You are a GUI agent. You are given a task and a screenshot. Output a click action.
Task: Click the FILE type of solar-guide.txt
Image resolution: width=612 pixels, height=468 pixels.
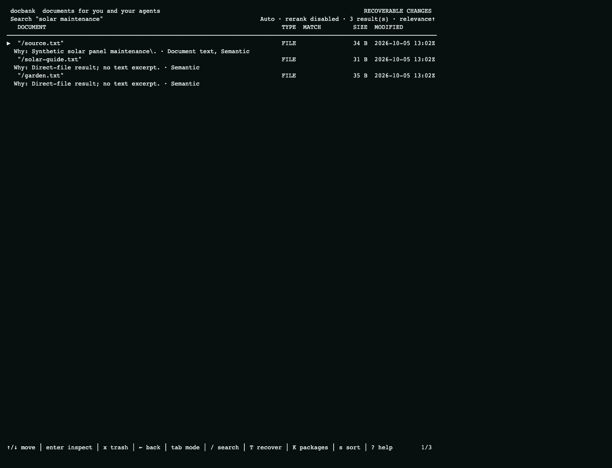point(289,60)
